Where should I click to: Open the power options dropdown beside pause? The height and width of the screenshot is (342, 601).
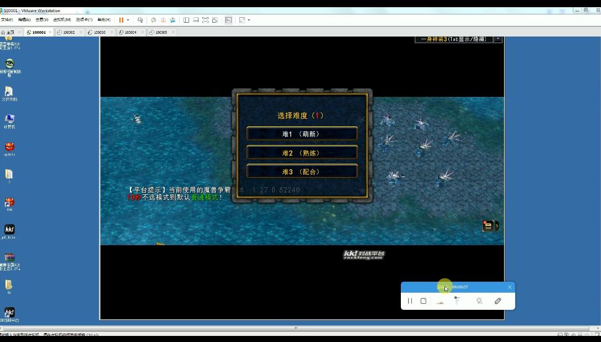pyautogui.click(x=128, y=20)
